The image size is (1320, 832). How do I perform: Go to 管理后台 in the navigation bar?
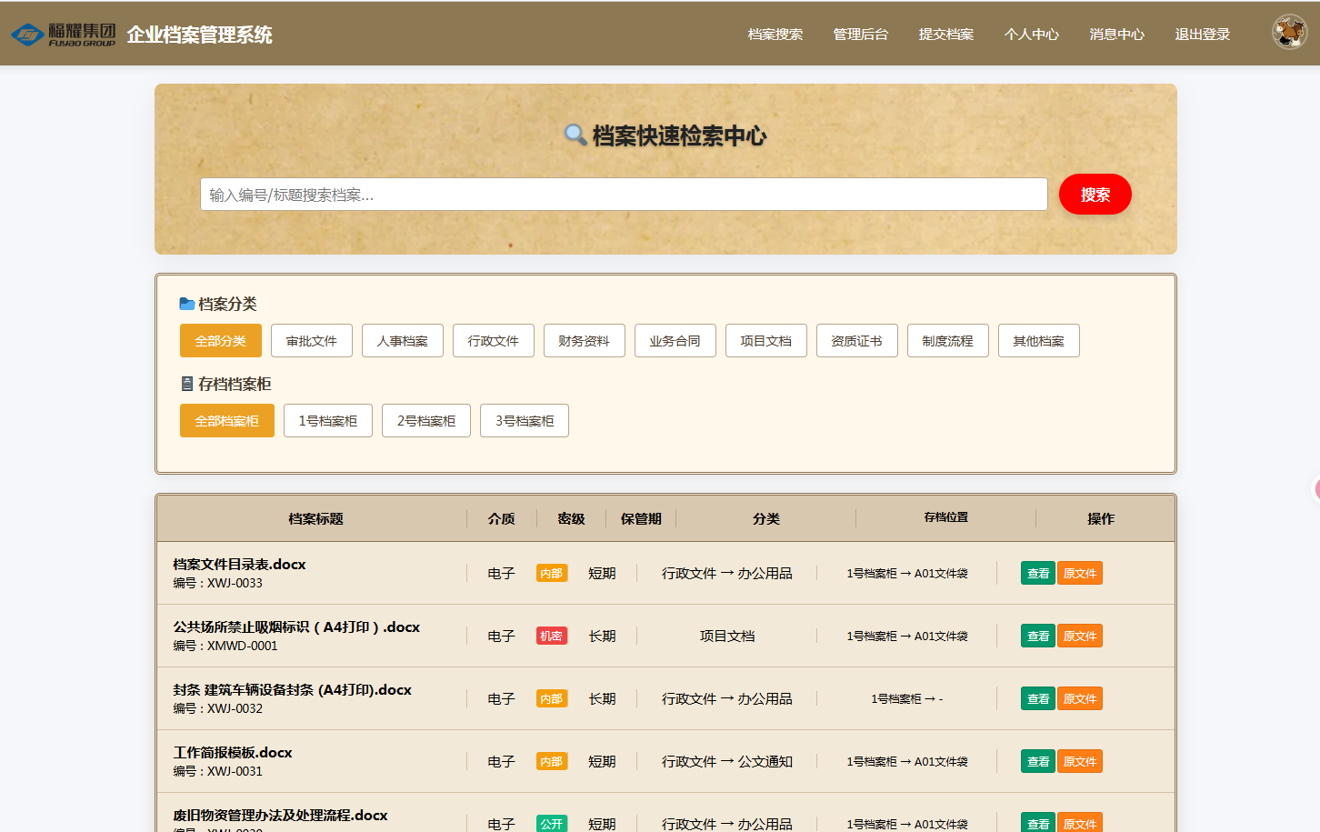tap(861, 35)
